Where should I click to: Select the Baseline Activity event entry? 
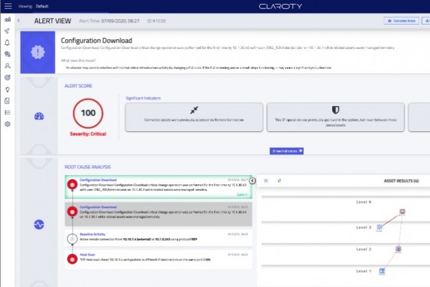159,237
